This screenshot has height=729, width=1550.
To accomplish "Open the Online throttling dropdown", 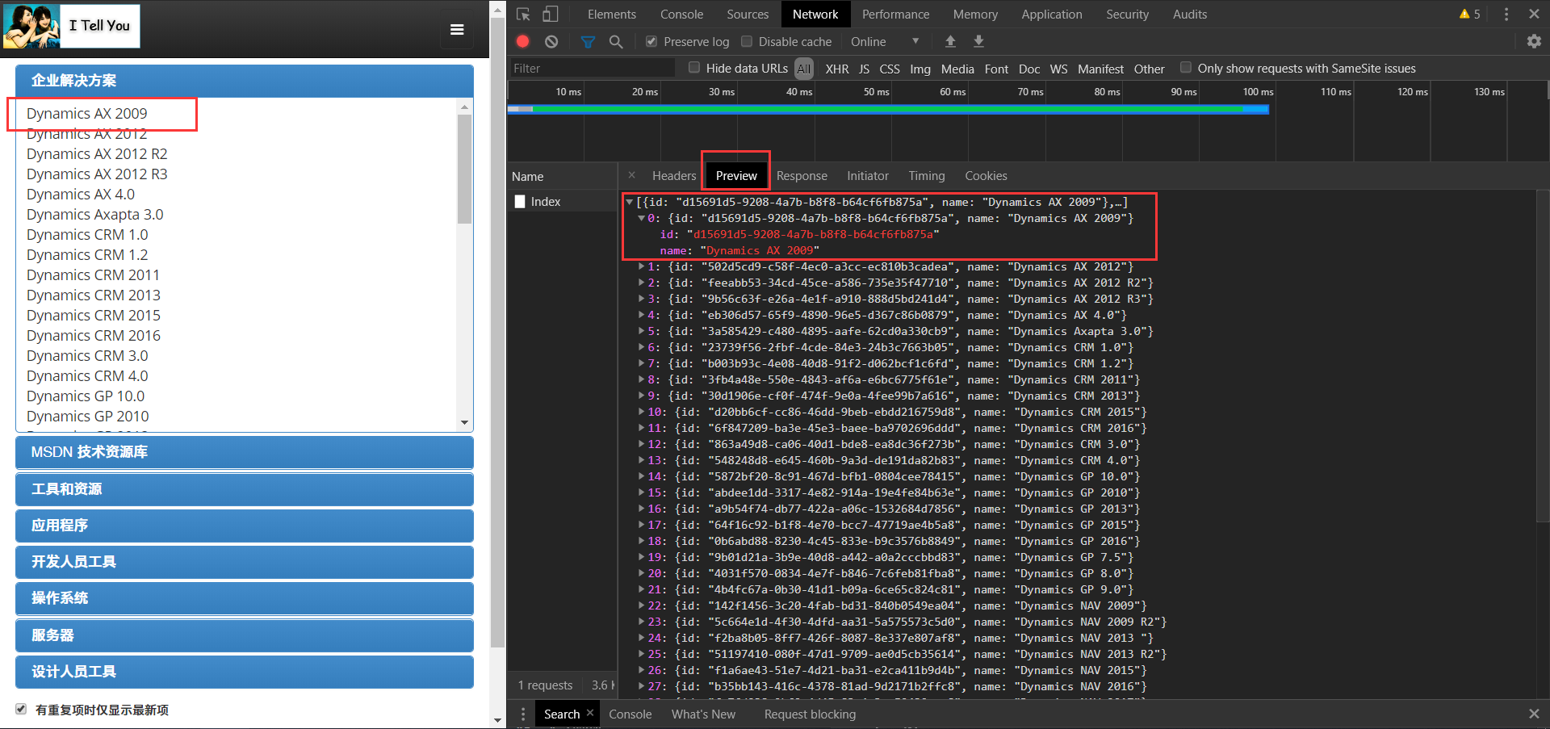I will pyautogui.click(x=885, y=41).
